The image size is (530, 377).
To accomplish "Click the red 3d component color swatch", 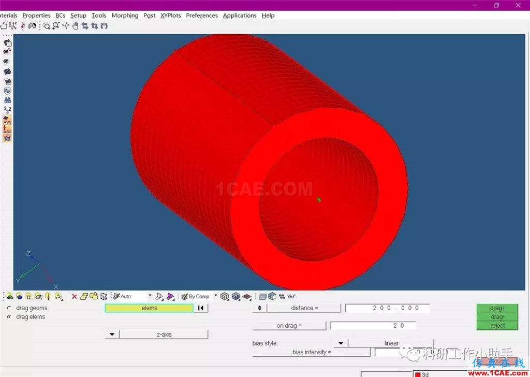I will tap(418, 374).
